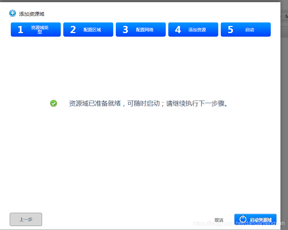Open the 配置区域 wizard step

[92, 29]
